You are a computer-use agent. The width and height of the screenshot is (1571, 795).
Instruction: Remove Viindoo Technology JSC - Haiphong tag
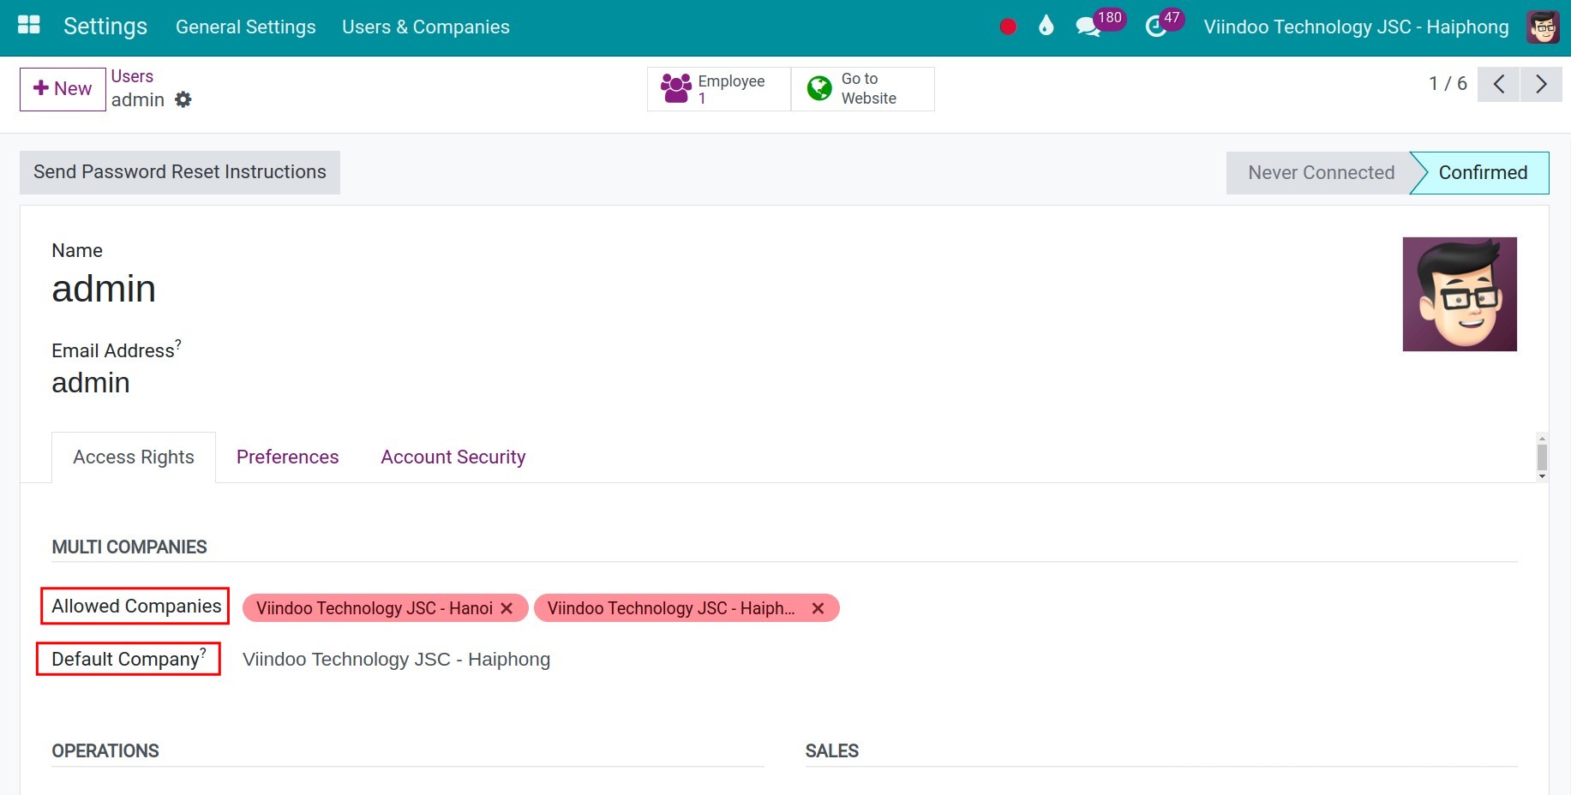818,608
